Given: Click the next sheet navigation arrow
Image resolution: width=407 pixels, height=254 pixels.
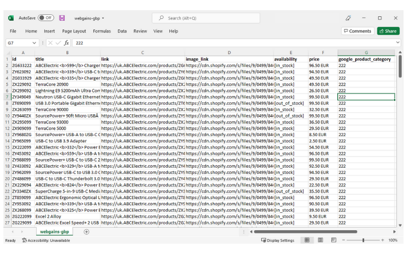Looking at the screenshot, I should tap(22, 232).
